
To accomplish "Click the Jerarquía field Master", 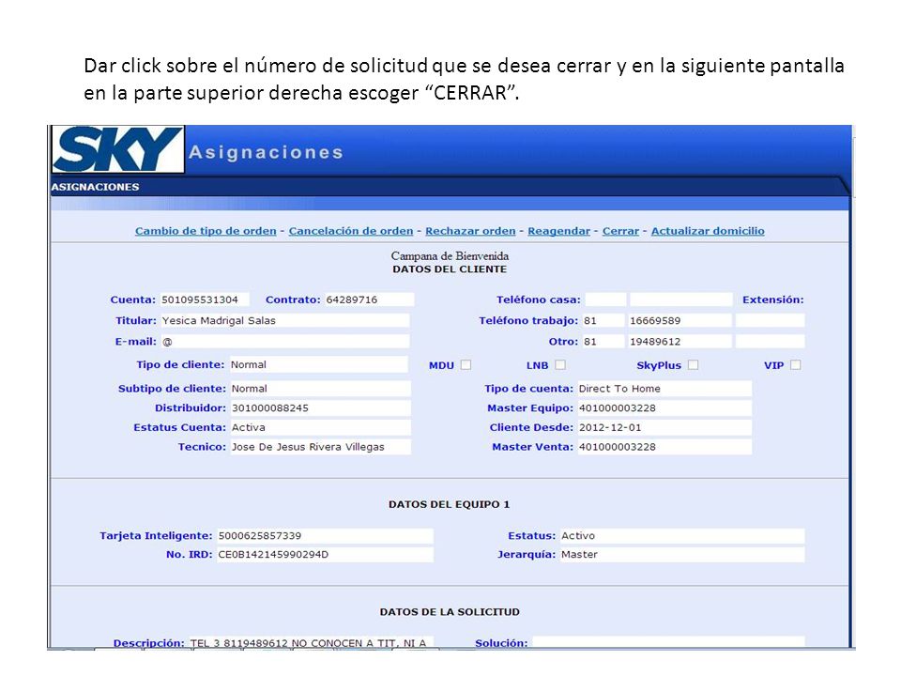I will 682,555.
